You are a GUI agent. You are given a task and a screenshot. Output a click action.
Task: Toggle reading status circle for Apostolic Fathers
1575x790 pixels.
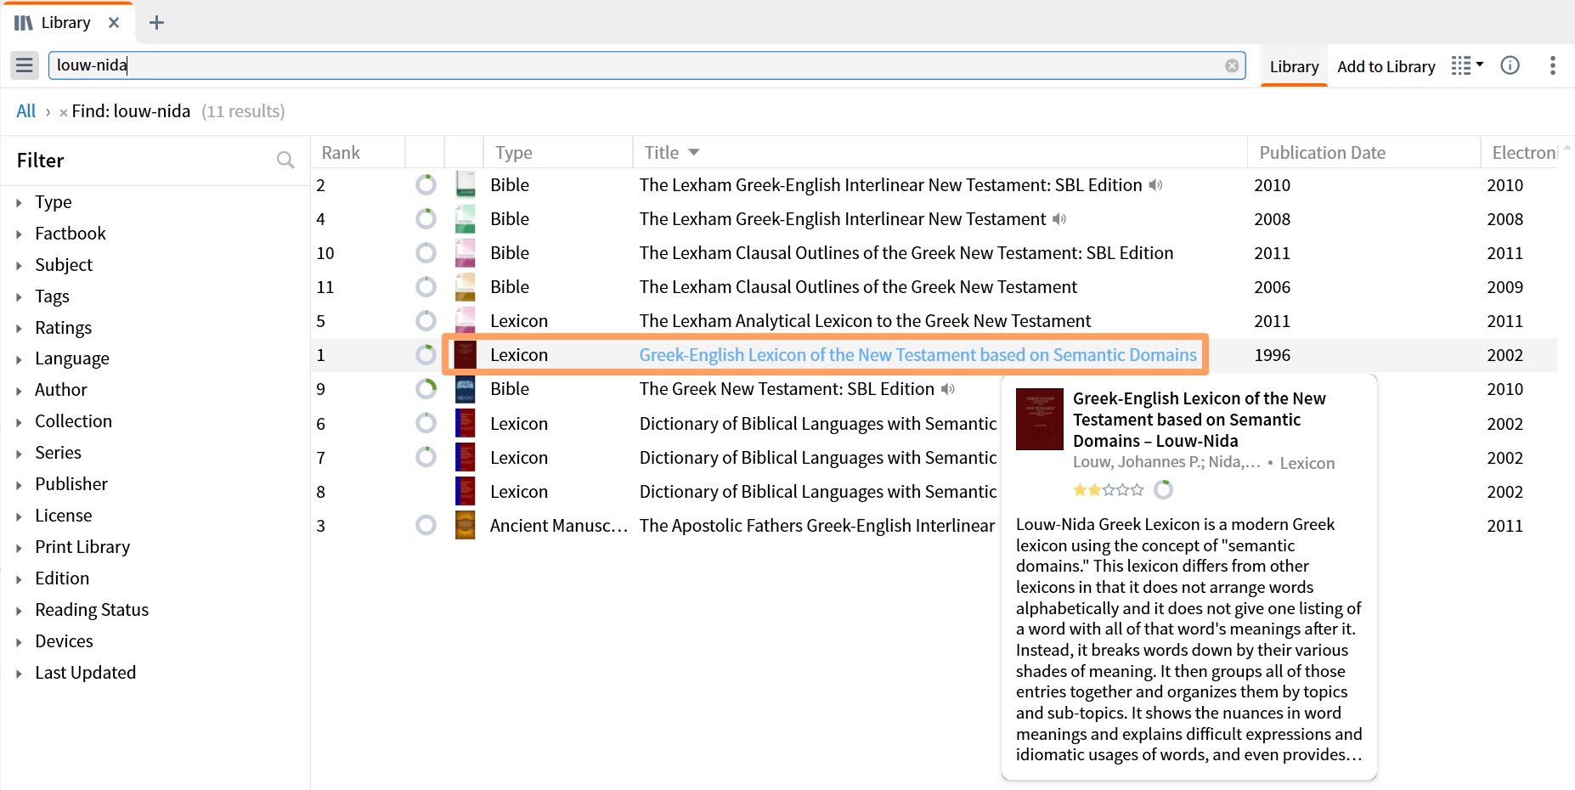coord(426,526)
